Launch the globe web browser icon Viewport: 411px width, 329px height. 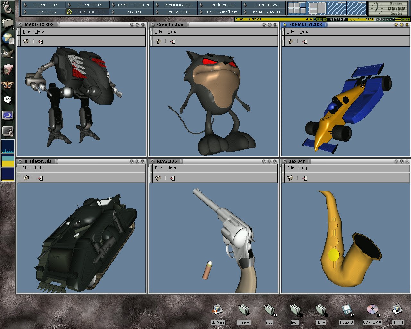tap(7, 39)
